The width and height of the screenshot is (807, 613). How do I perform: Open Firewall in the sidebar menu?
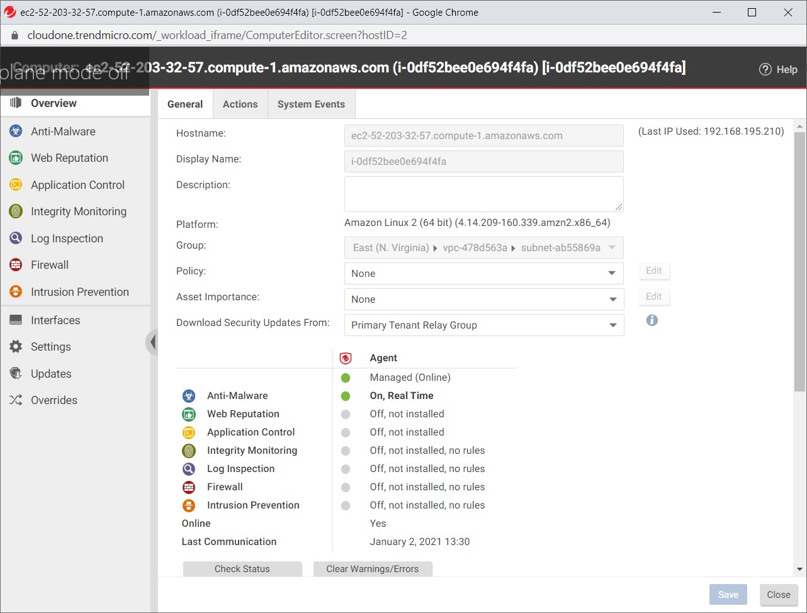pos(75,265)
